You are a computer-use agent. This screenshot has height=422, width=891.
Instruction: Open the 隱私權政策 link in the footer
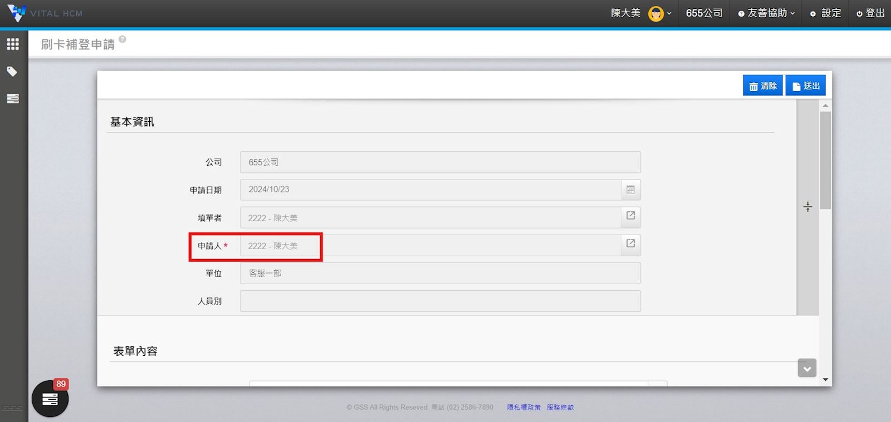coord(523,408)
